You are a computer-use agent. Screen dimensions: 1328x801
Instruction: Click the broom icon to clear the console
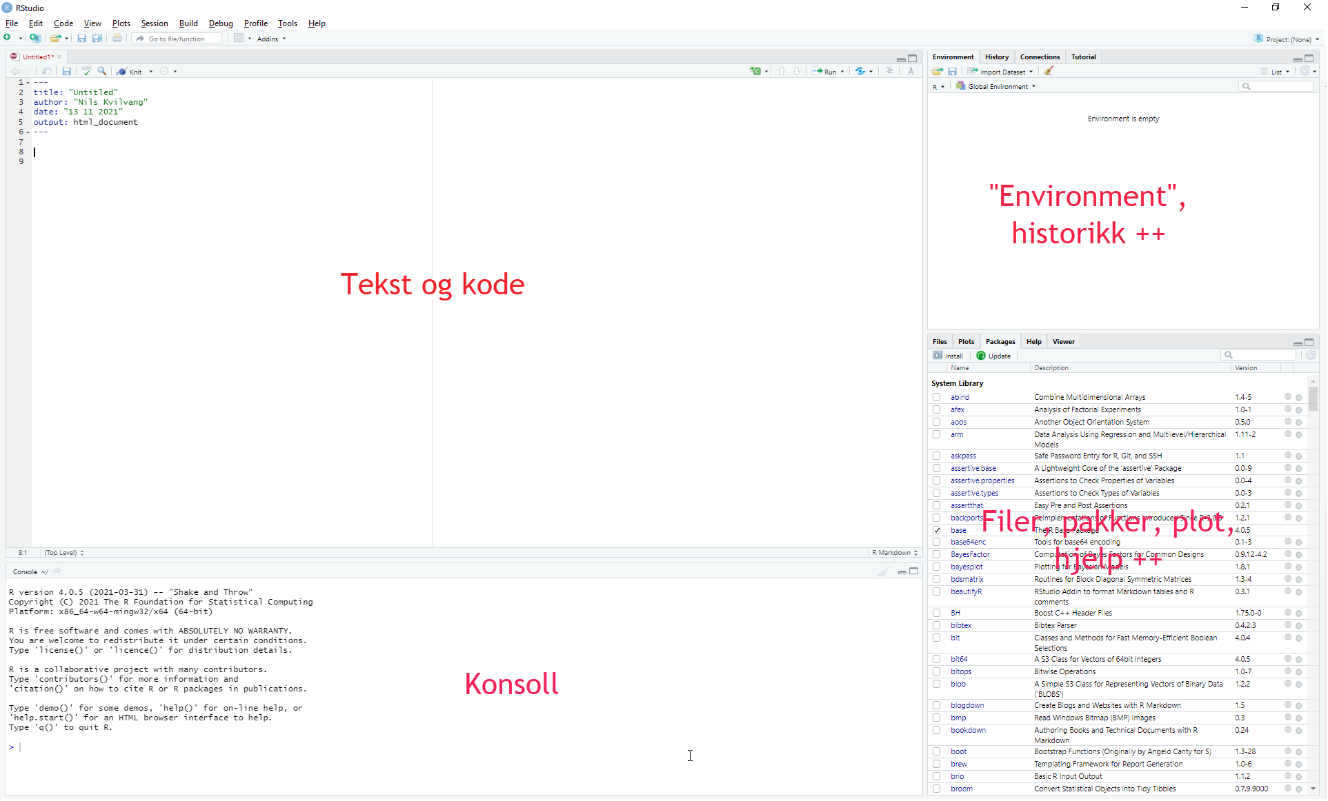pos(883,571)
